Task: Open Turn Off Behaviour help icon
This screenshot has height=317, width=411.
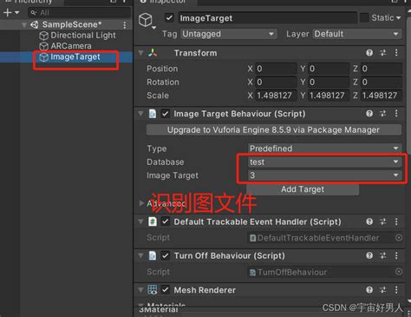Action: click(369, 255)
